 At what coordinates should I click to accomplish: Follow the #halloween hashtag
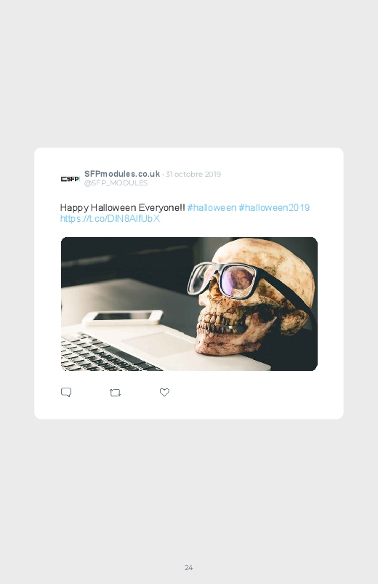[x=212, y=207]
